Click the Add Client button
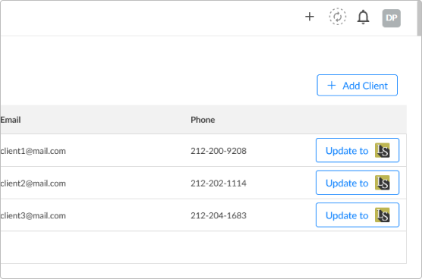This screenshot has height=279, width=422. tap(357, 85)
